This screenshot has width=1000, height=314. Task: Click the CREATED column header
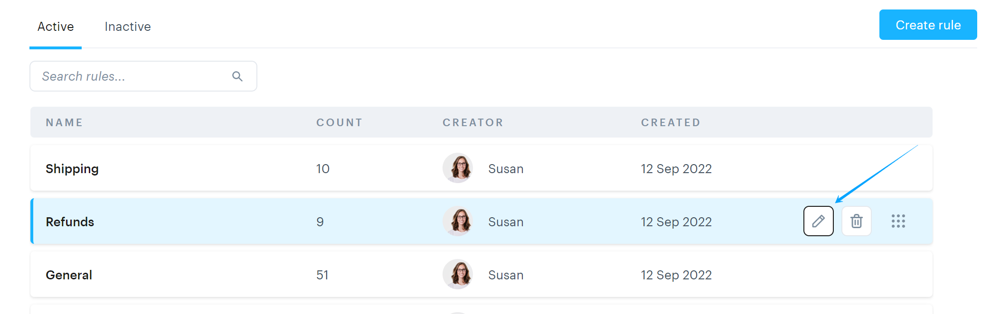coord(670,122)
